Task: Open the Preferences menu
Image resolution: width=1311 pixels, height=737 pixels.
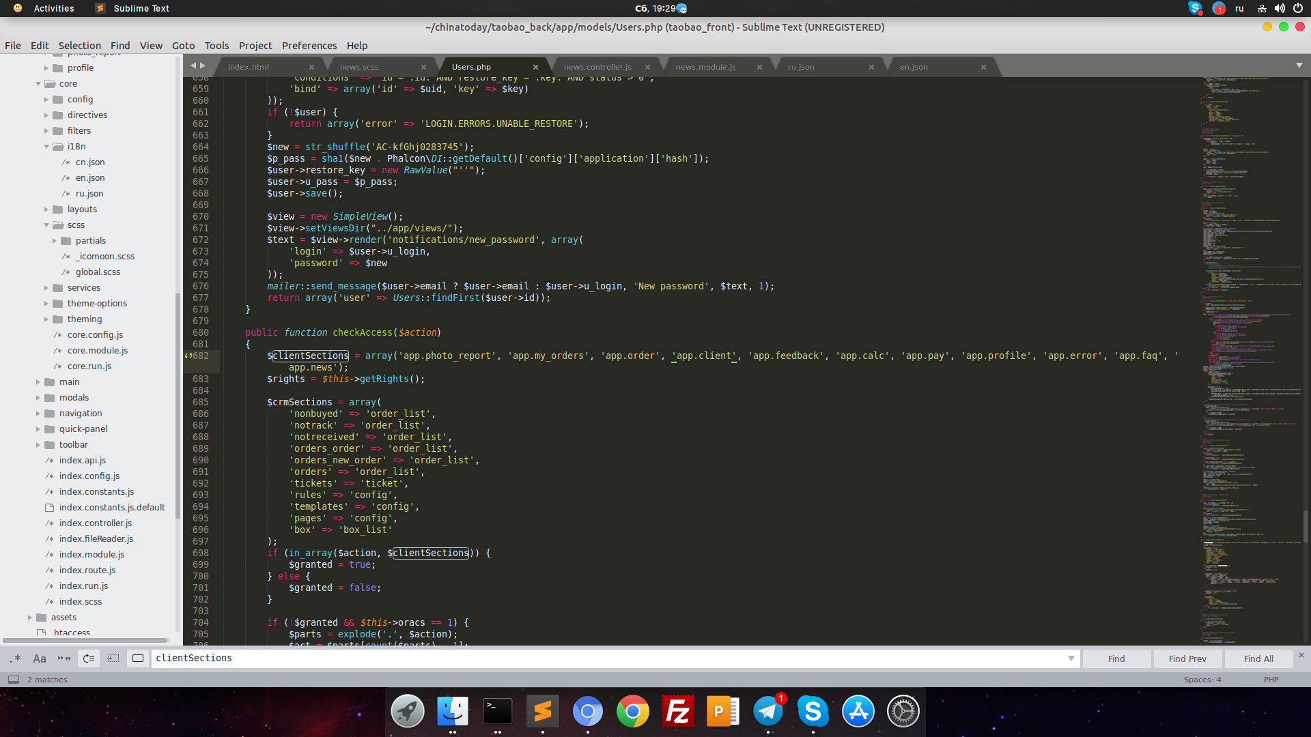Action: [x=309, y=46]
